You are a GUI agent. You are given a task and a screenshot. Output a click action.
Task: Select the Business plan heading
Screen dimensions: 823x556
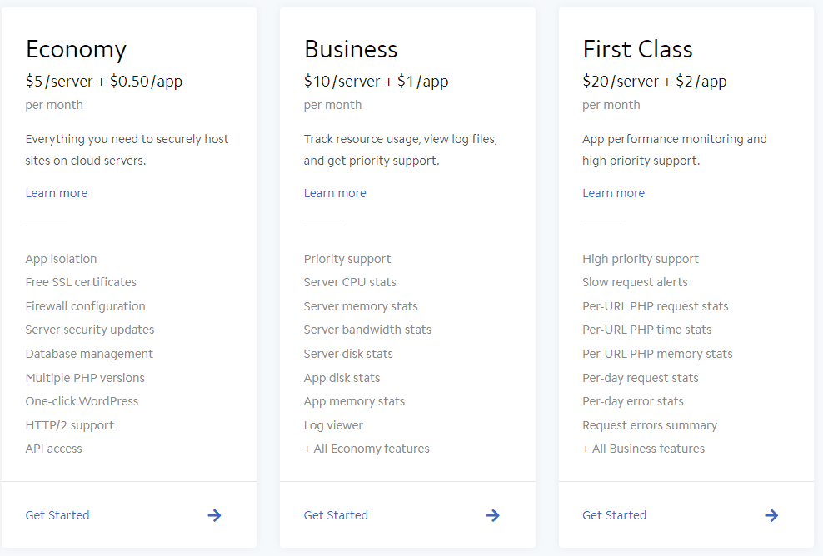click(x=351, y=49)
